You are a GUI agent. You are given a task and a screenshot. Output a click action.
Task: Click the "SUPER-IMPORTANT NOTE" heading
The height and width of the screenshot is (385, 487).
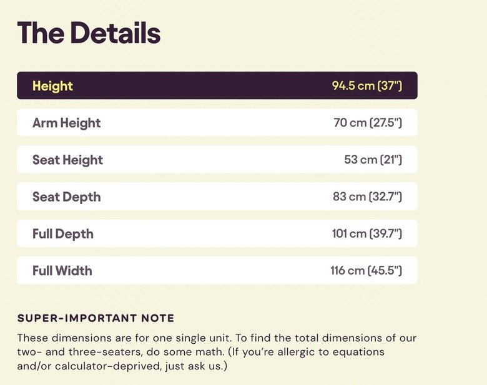pyautogui.click(x=96, y=318)
